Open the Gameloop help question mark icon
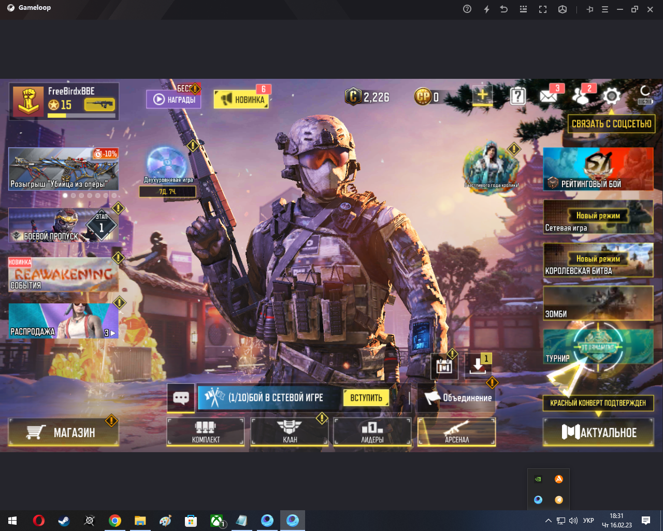Viewport: 663px width, 531px height. pyautogui.click(x=467, y=9)
